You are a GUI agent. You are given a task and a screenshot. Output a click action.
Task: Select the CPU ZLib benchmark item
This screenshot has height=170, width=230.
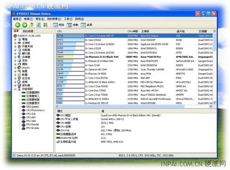coord(31,114)
